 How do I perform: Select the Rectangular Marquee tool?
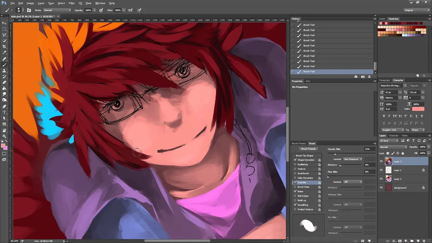[x=4, y=29]
